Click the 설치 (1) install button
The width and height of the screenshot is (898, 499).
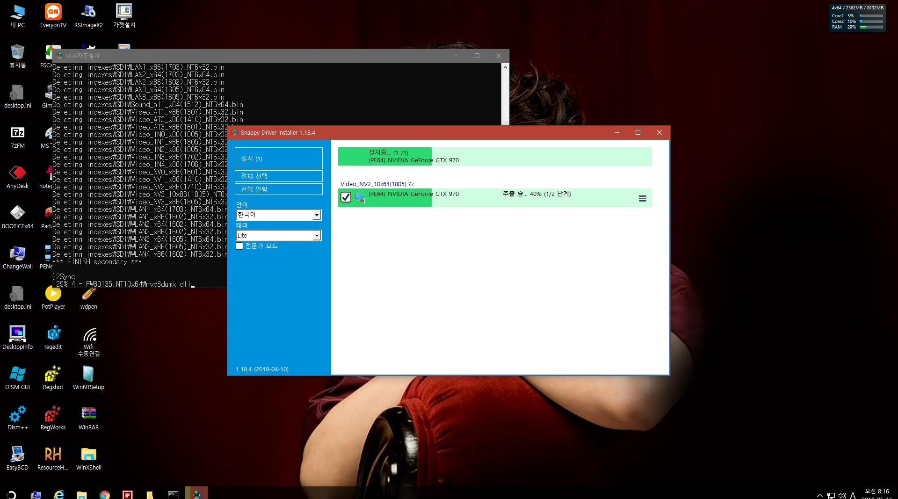[279, 159]
